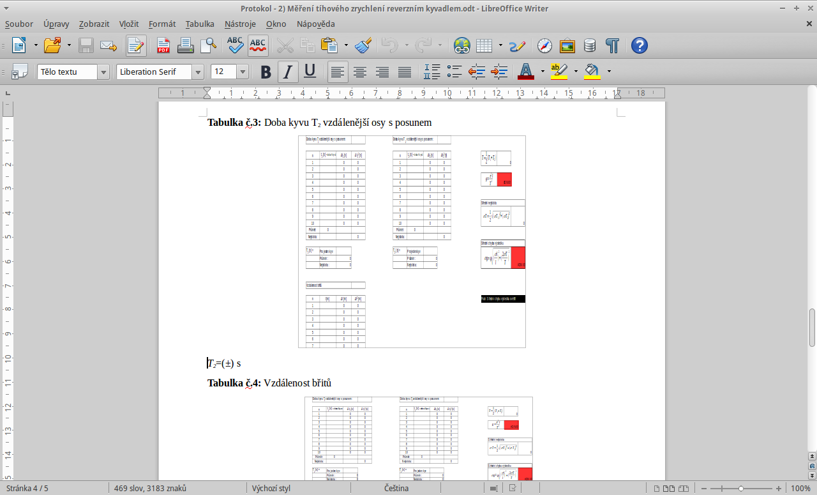Center the paragraph horizontally
Image resolution: width=817 pixels, height=495 pixels.
[x=360, y=72]
